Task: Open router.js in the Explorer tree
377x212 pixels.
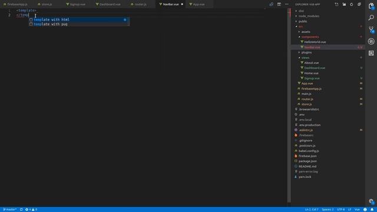Action: pos(307,99)
